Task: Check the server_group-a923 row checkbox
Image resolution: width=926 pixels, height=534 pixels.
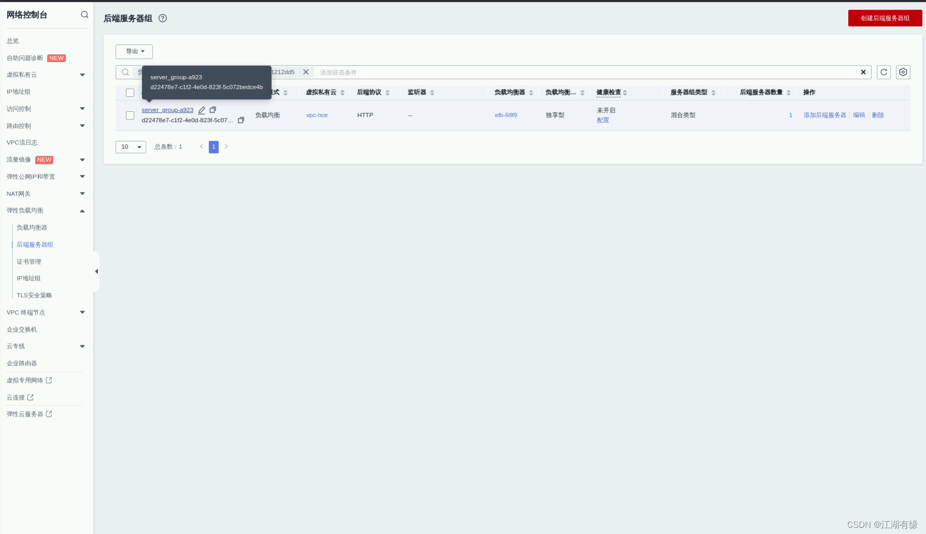Action: click(x=130, y=115)
